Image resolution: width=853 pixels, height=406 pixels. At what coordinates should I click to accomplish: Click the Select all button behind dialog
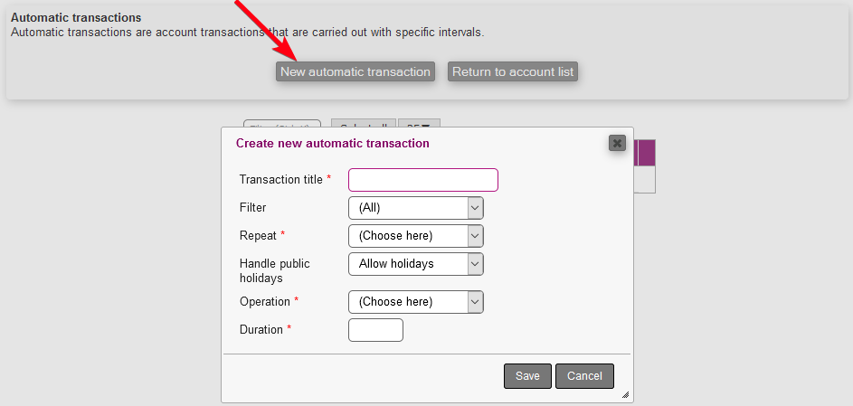pos(364,124)
